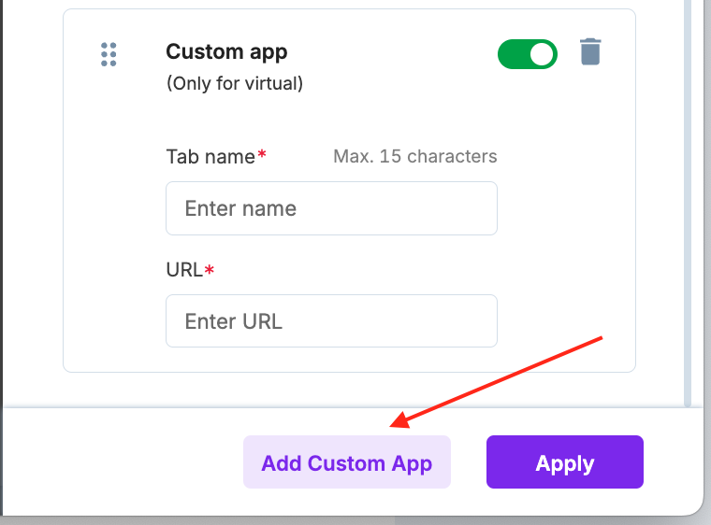Click the vertical scrollbar on the right
Viewport: 711px width, 525px height.
[x=689, y=187]
